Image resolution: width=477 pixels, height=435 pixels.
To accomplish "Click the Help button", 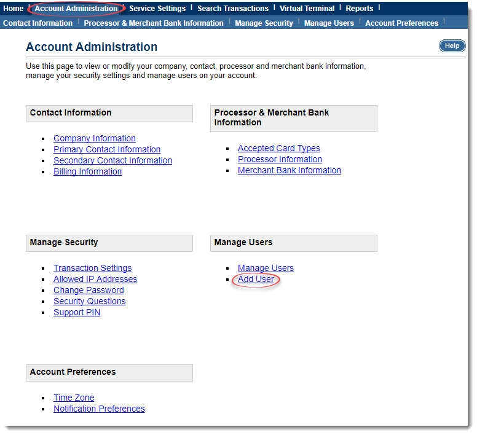I will [x=452, y=46].
